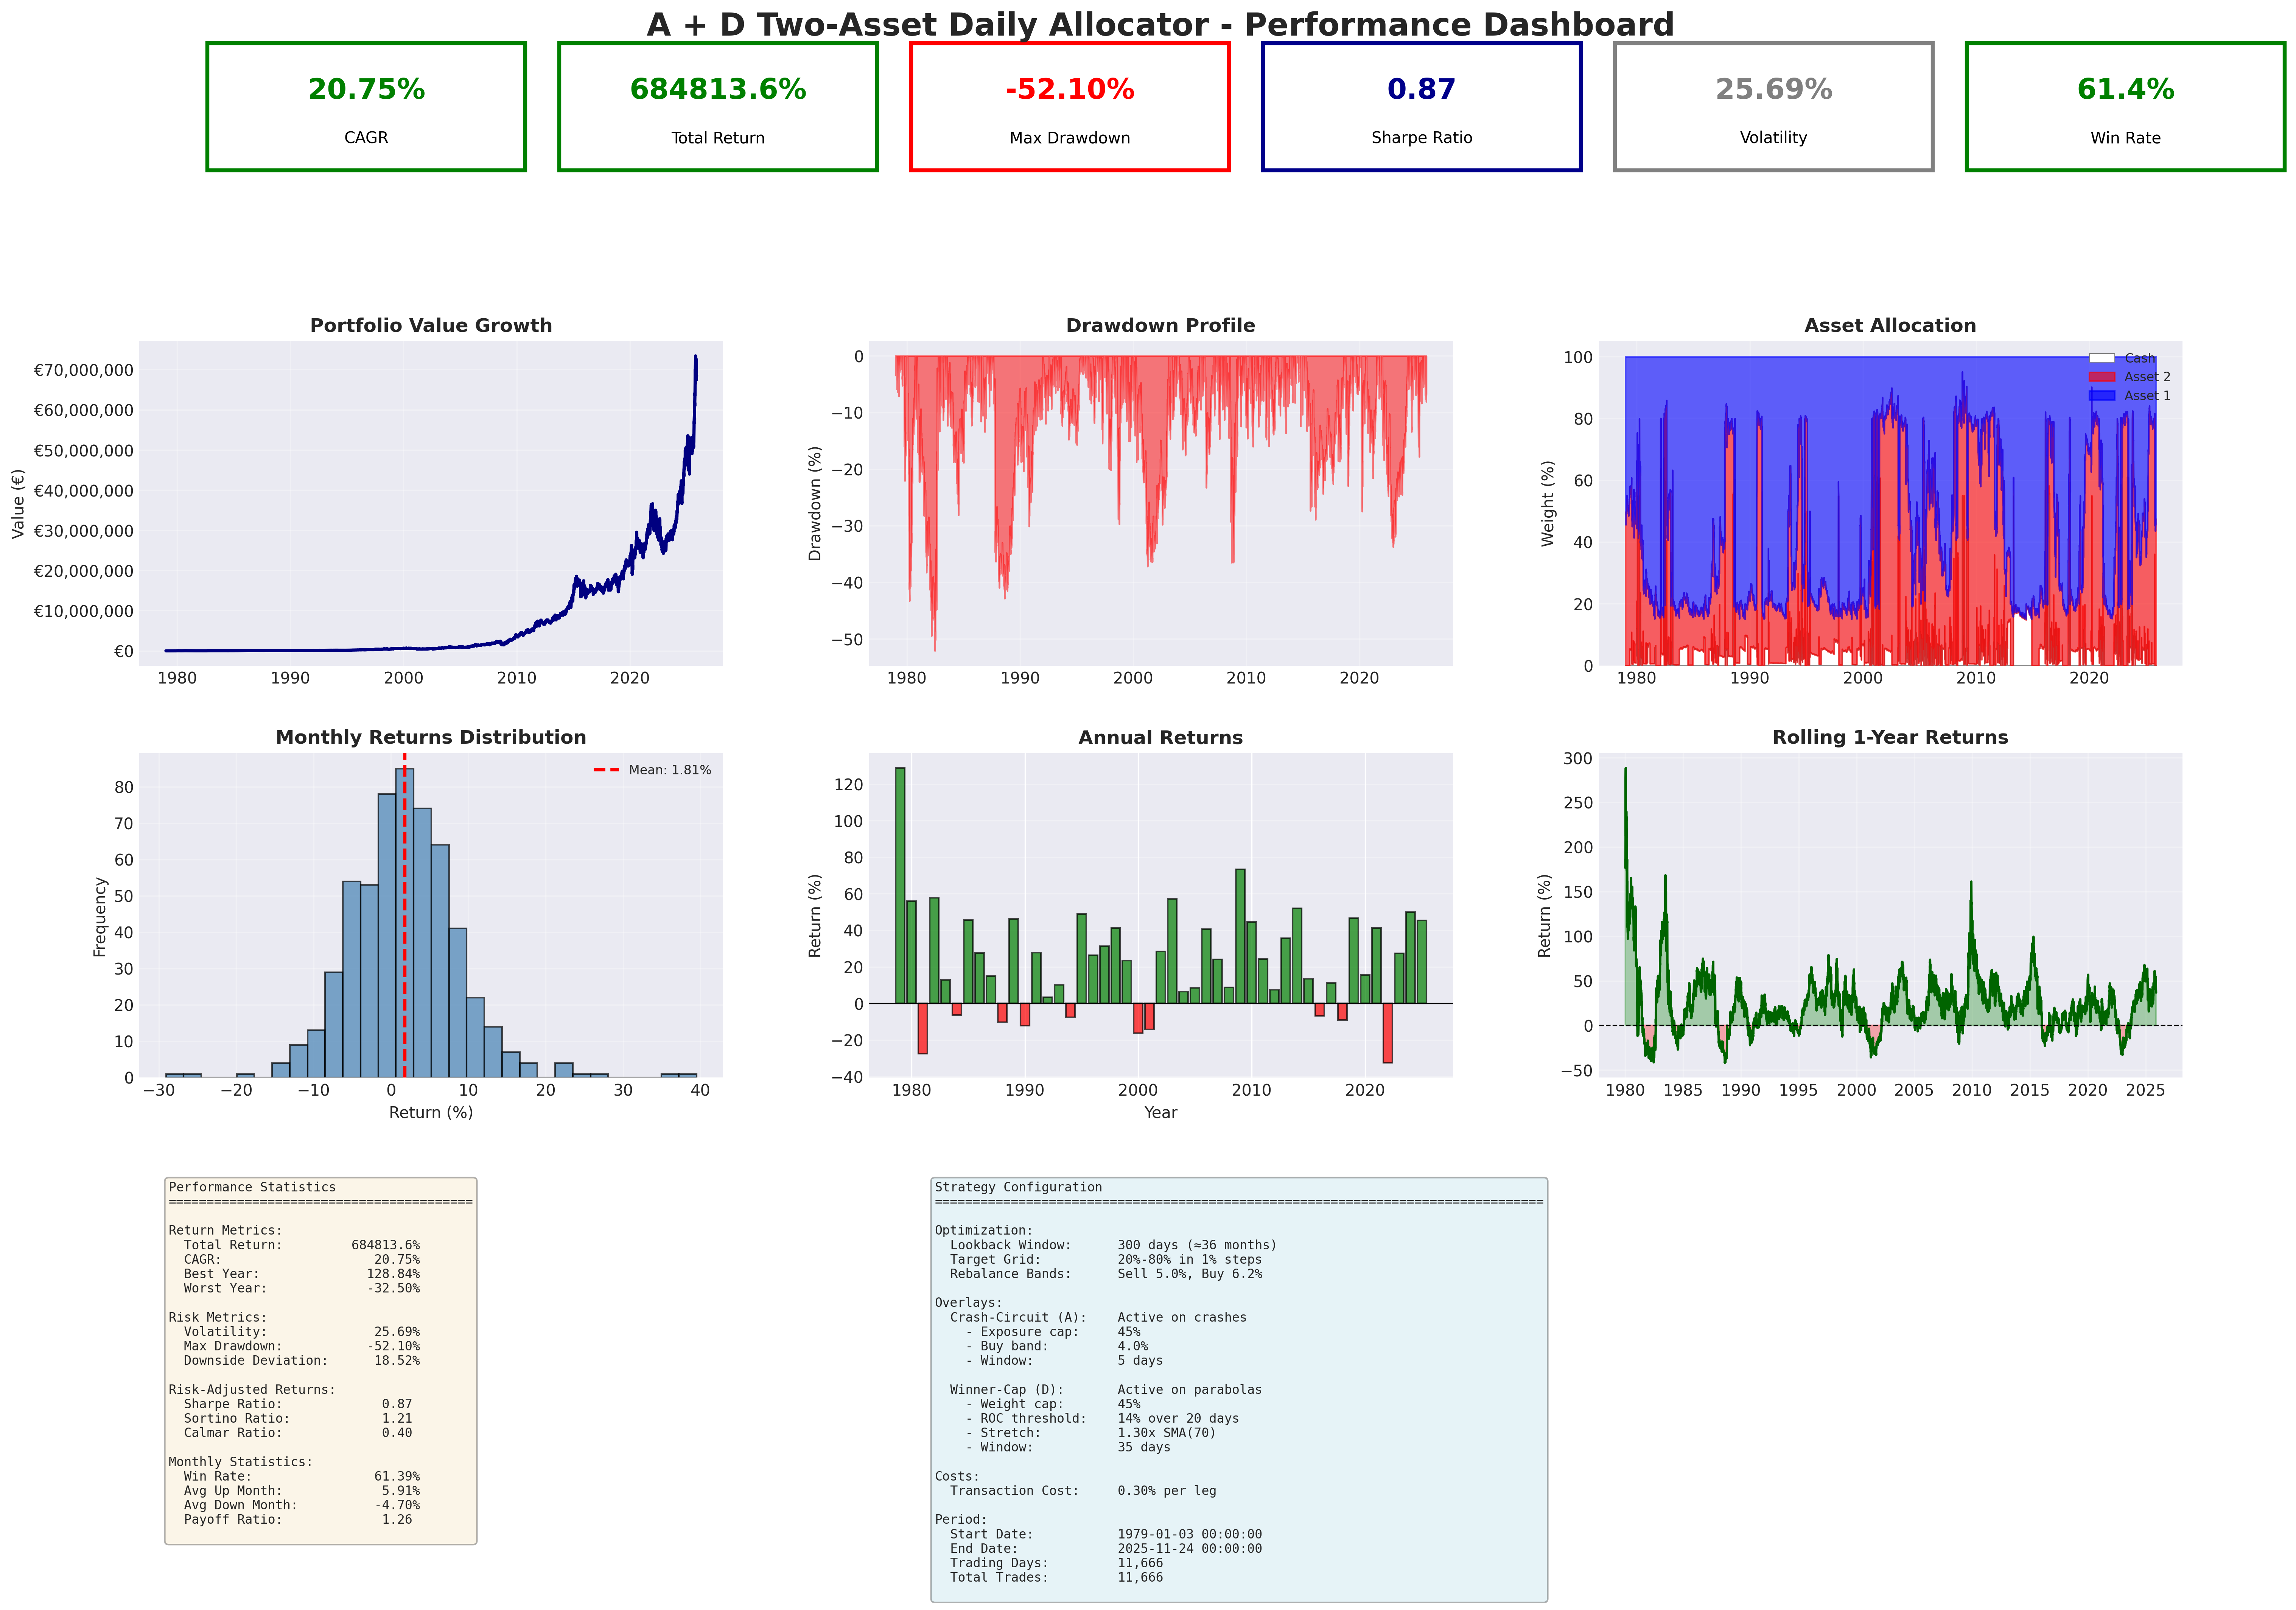Click the Portfolio Value Growth chart title
Viewport: 2296px width, 1610px height.
coord(431,326)
